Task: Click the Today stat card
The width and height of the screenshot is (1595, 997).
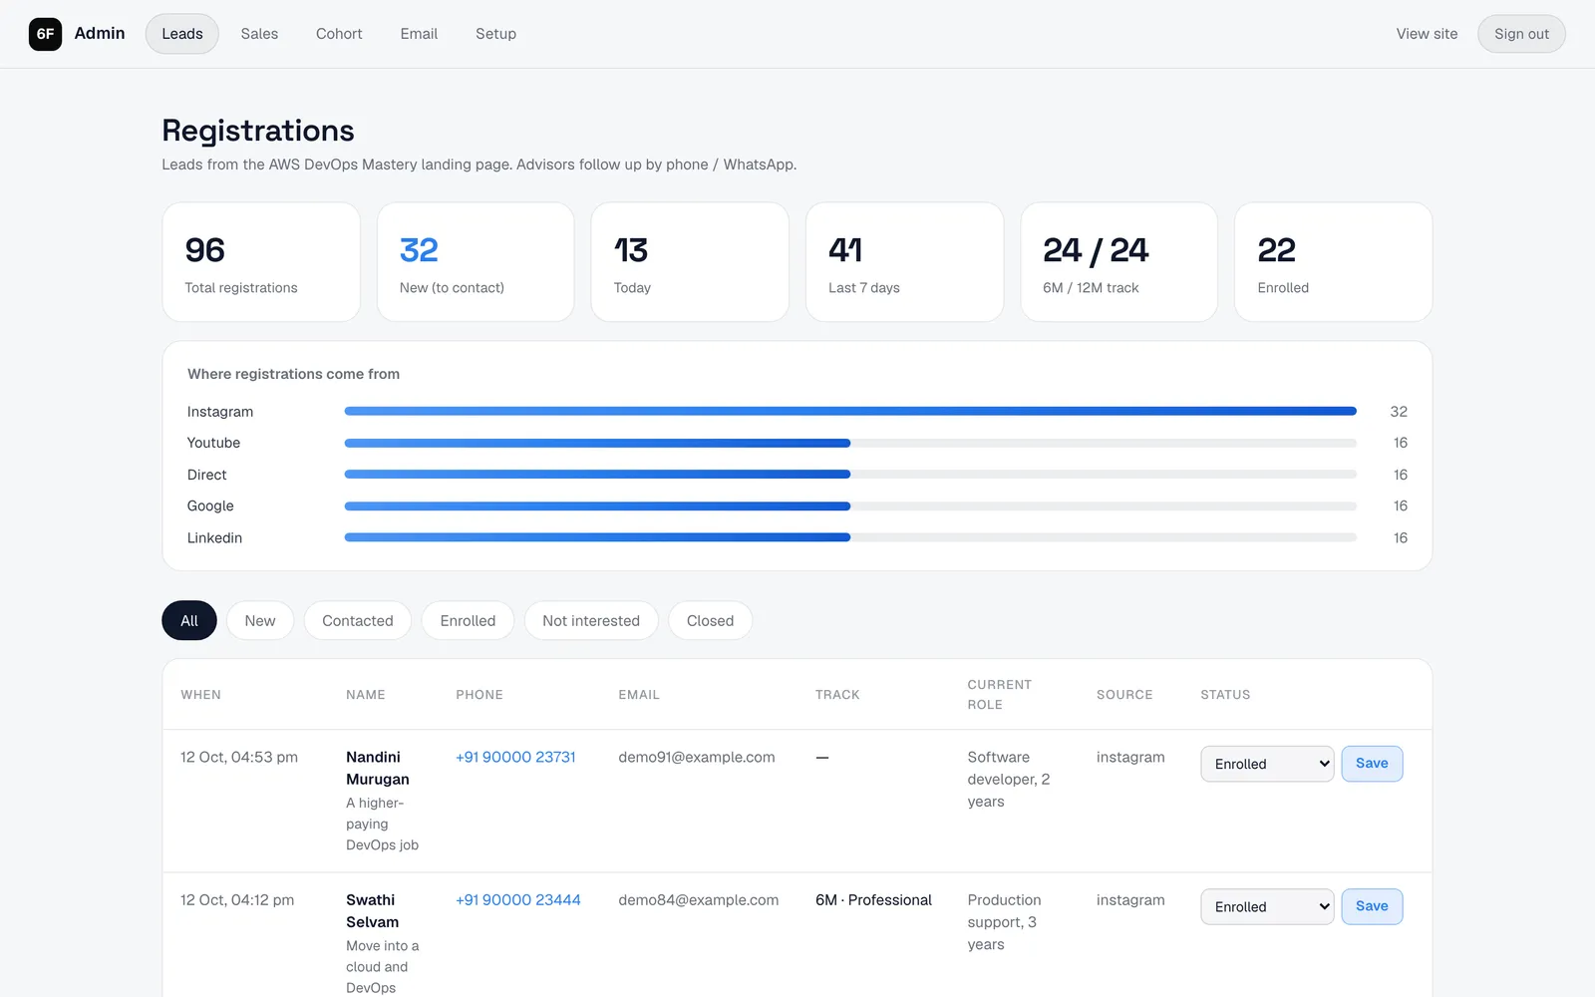Action: point(690,262)
